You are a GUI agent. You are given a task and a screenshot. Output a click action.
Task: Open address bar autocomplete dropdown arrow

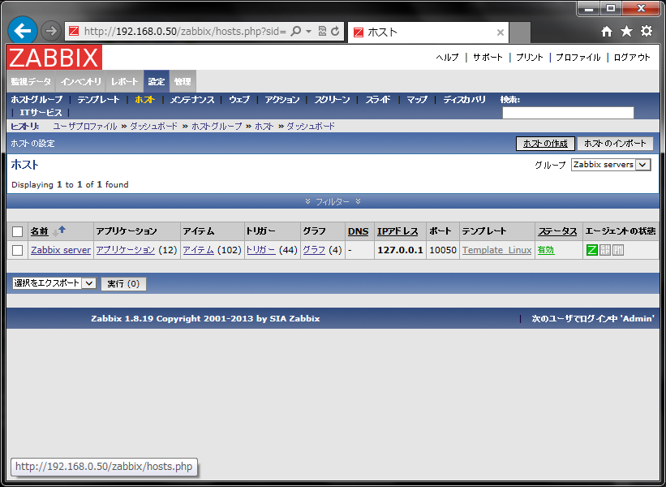coord(309,32)
